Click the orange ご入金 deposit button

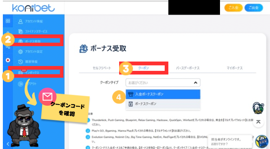tap(233, 8)
